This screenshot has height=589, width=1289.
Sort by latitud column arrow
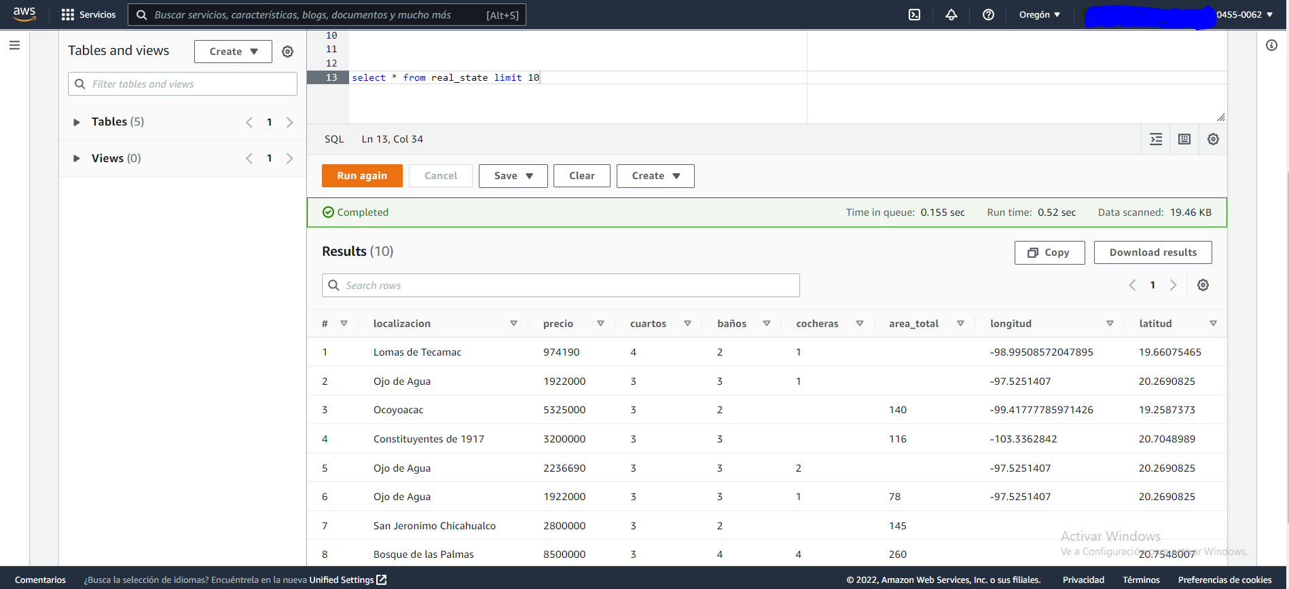[x=1213, y=324]
